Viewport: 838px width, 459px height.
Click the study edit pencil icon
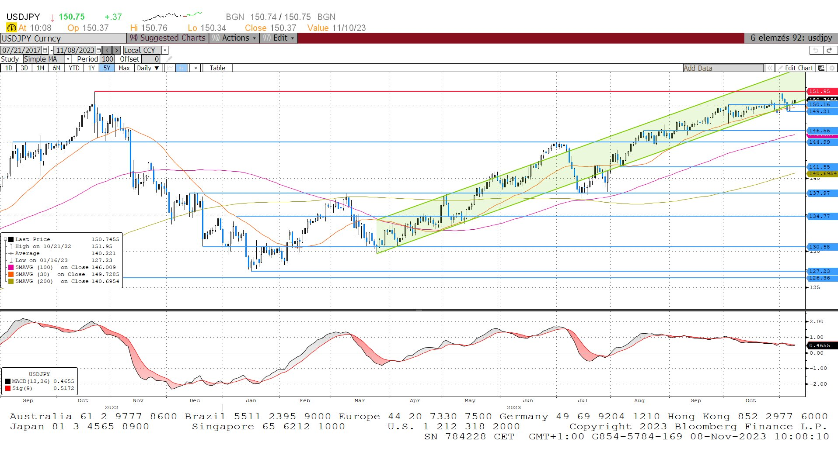[169, 59]
